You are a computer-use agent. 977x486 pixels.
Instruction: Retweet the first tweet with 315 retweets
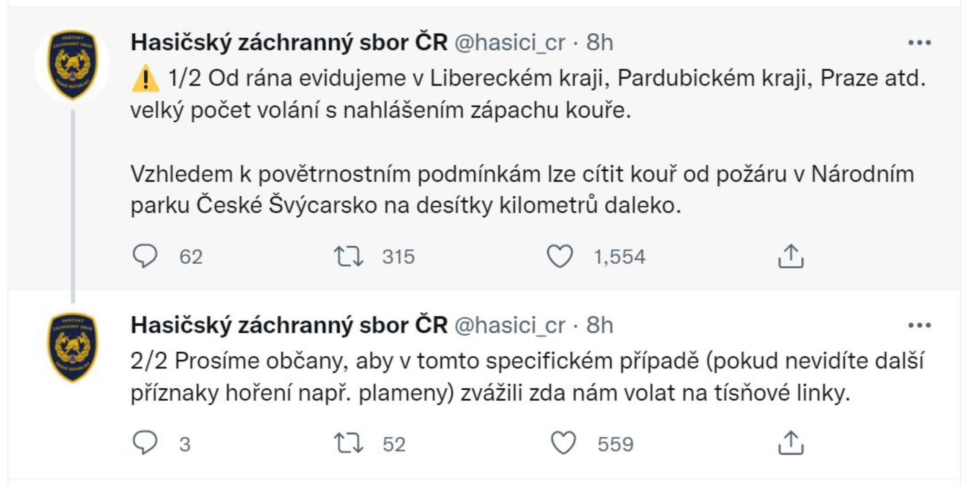348,256
